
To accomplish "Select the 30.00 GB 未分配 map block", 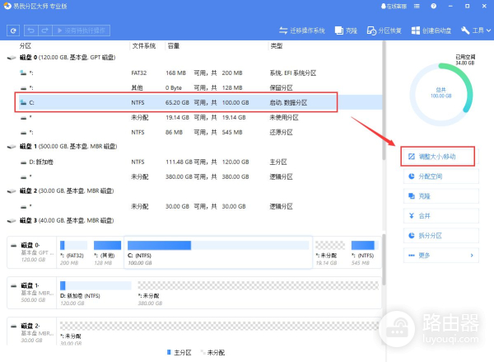I will pyautogui.click(x=219, y=332).
